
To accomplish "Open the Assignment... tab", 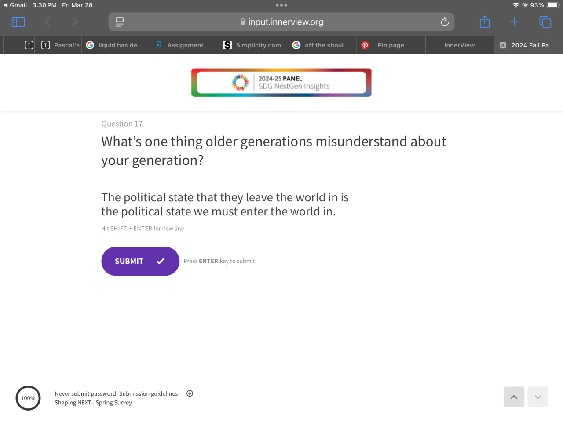I will click(x=185, y=45).
